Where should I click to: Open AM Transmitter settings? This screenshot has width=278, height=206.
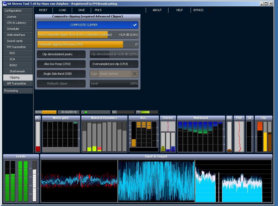click(18, 83)
